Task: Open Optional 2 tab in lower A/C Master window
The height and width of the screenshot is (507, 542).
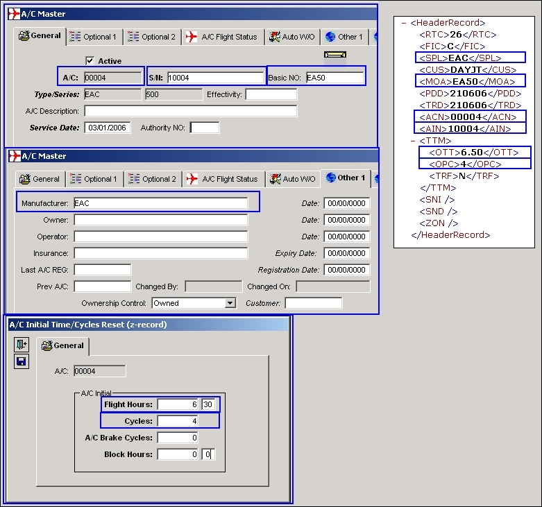Action: click(153, 179)
